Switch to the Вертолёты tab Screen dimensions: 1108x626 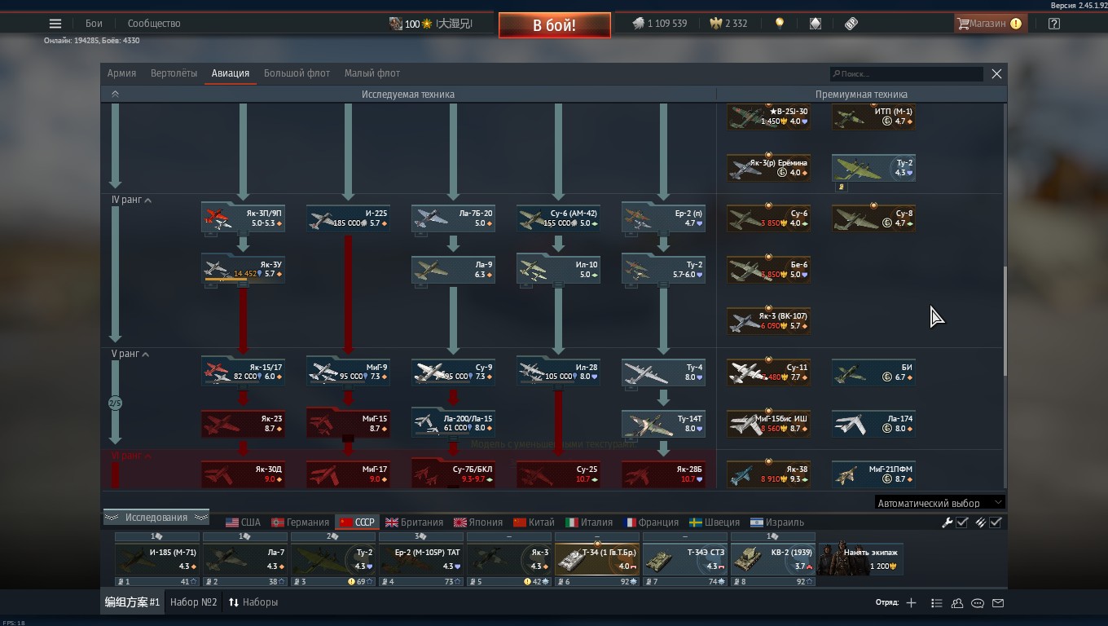(x=174, y=73)
